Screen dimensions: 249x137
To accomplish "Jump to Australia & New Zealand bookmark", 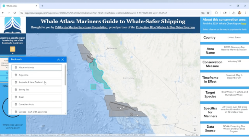I will [x=37, y=82].
